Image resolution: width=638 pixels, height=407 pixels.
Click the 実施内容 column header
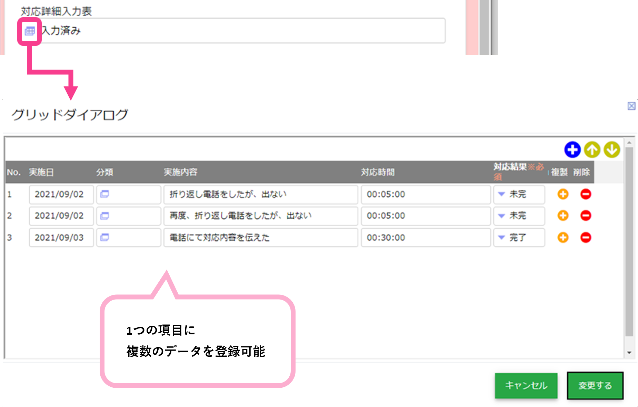click(180, 172)
